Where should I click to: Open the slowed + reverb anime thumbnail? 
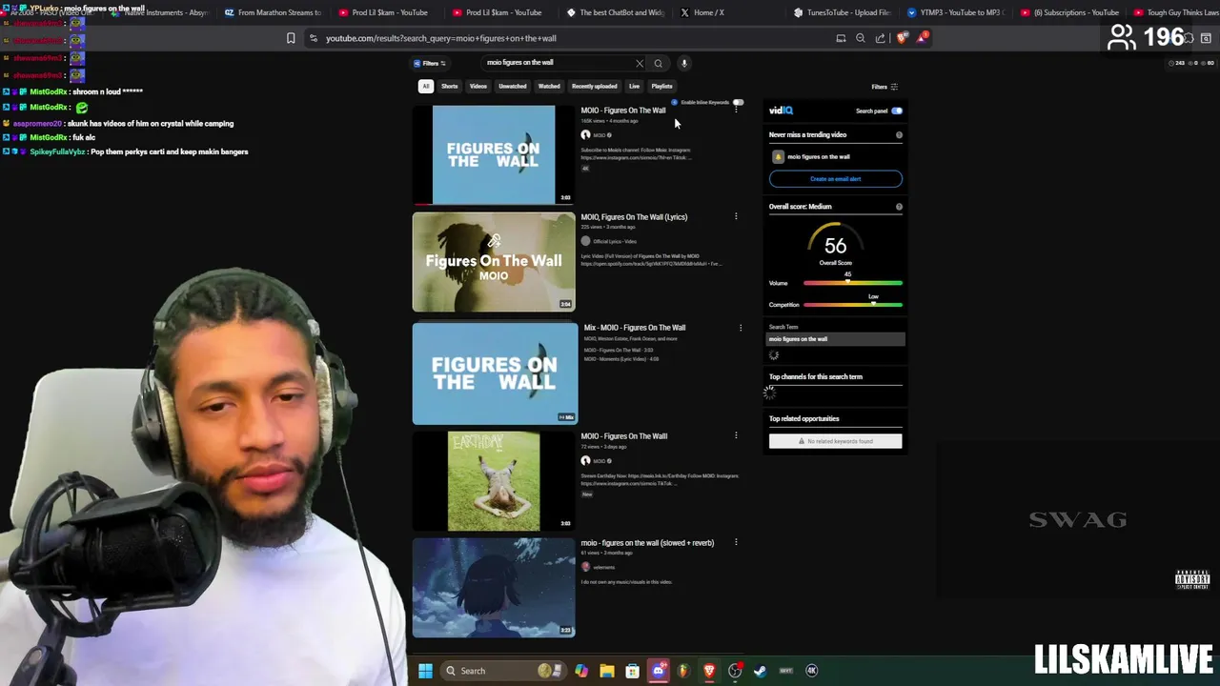494,588
